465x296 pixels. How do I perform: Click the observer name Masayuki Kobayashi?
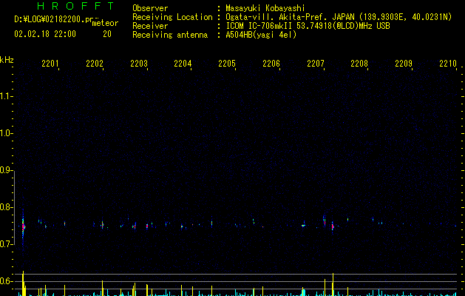click(x=265, y=8)
